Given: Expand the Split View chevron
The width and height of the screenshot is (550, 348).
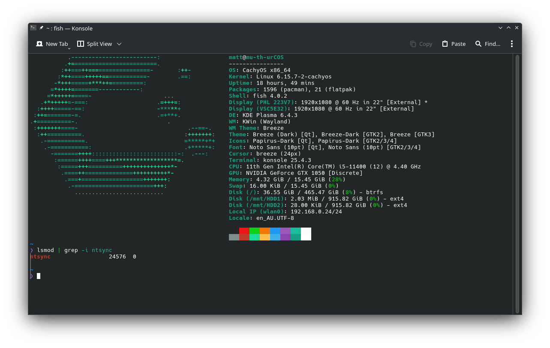Looking at the screenshot, I should click(119, 44).
